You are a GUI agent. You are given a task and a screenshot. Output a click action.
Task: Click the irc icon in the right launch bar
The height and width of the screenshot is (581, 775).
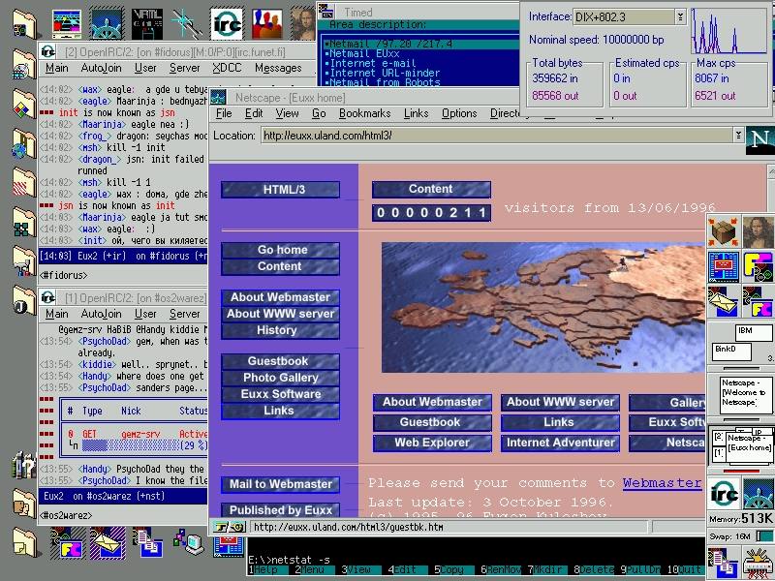point(724,493)
